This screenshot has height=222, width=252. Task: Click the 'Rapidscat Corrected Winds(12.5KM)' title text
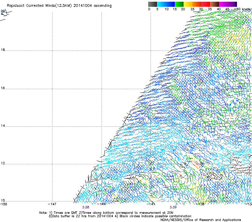[x=39, y=6]
